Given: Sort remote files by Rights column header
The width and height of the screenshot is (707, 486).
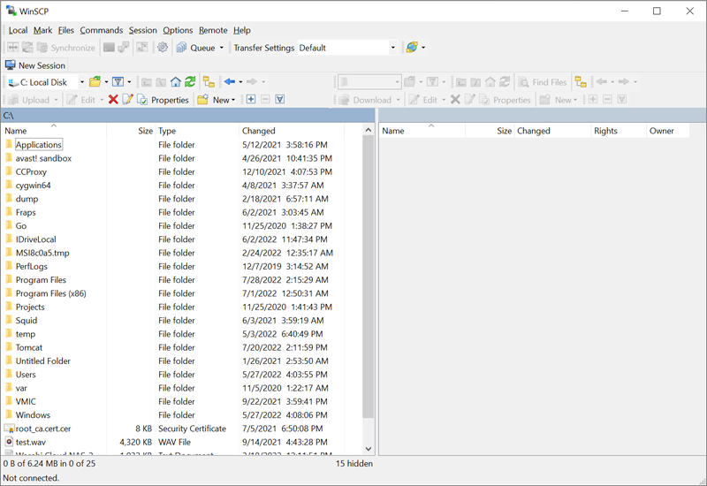Looking at the screenshot, I should click(x=618, y=131).
